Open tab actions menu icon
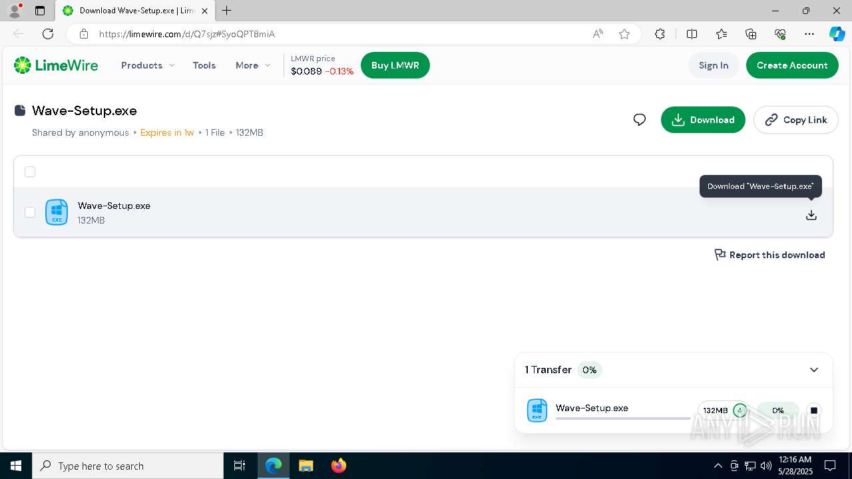This screenshot has width=852, height=479. coord(40,11)
